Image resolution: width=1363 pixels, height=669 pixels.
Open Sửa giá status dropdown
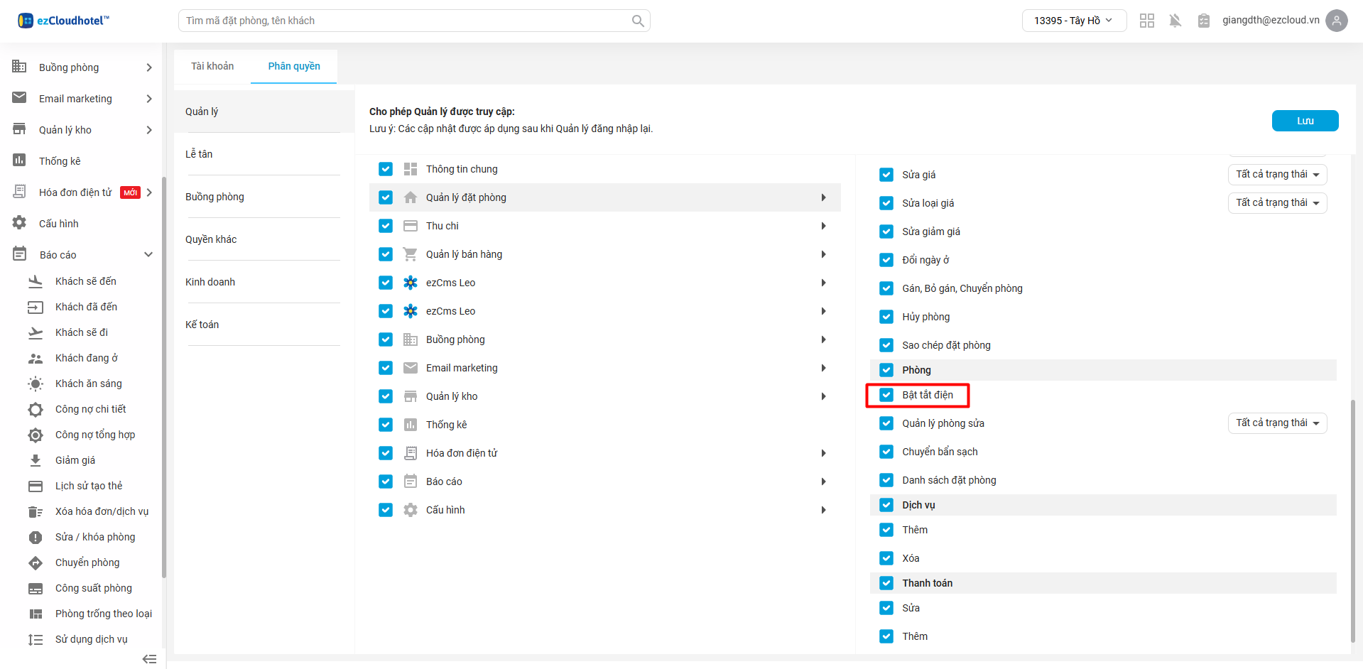[x=1276, y=175]
